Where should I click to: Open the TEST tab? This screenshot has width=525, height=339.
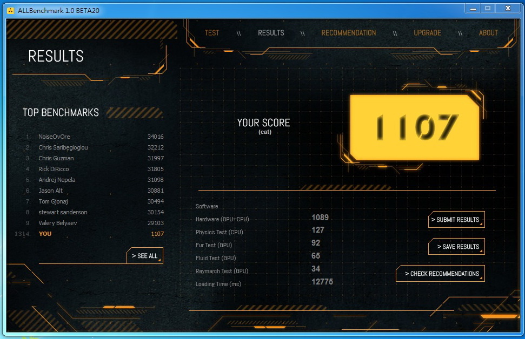[212, 33]
